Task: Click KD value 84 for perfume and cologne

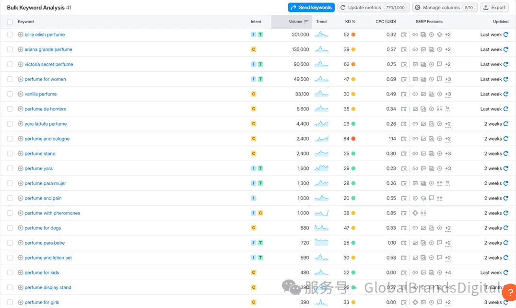Action: pos(346,139)
